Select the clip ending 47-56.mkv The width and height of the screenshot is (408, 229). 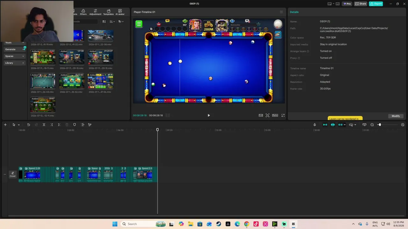100,81
